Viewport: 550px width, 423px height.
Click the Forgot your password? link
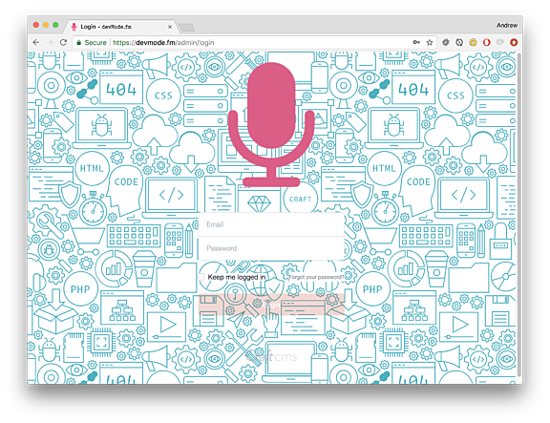point(316,277)
